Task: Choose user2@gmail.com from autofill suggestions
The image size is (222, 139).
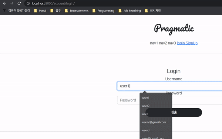Action: [x=156, y=122]
